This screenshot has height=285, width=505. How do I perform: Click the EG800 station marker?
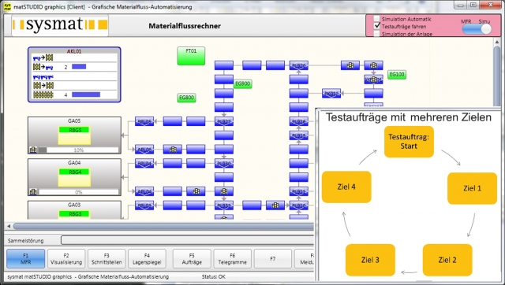186,98
